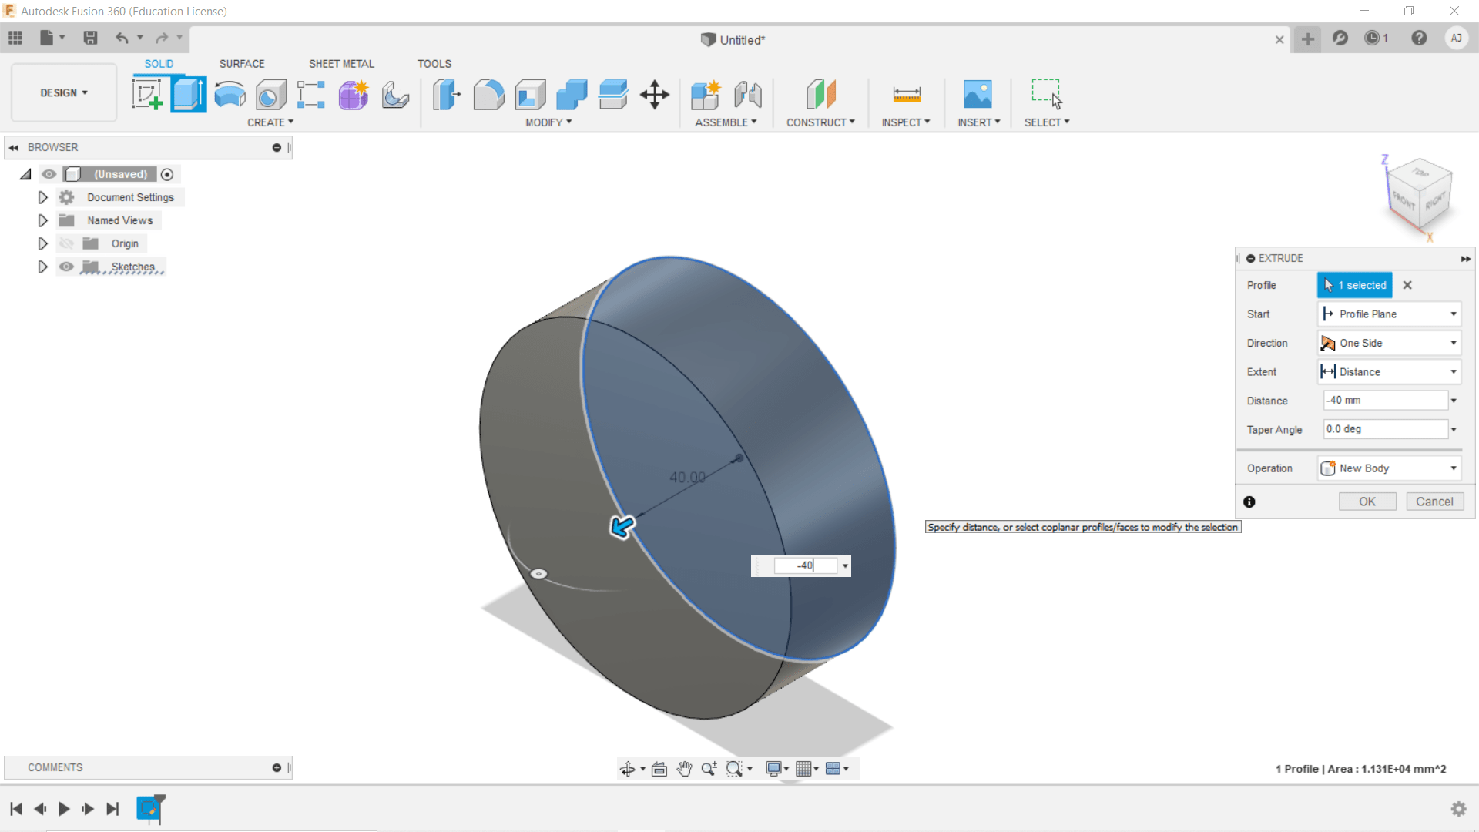Select the Move/Copy arrows icon
Viewport: 1479px width, 832px height.
(654, 95)
